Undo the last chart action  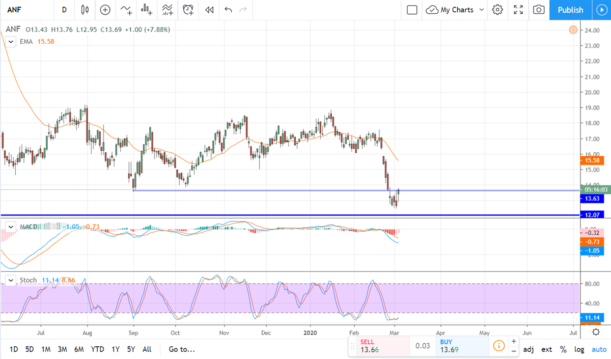click(x=228, y=10)
